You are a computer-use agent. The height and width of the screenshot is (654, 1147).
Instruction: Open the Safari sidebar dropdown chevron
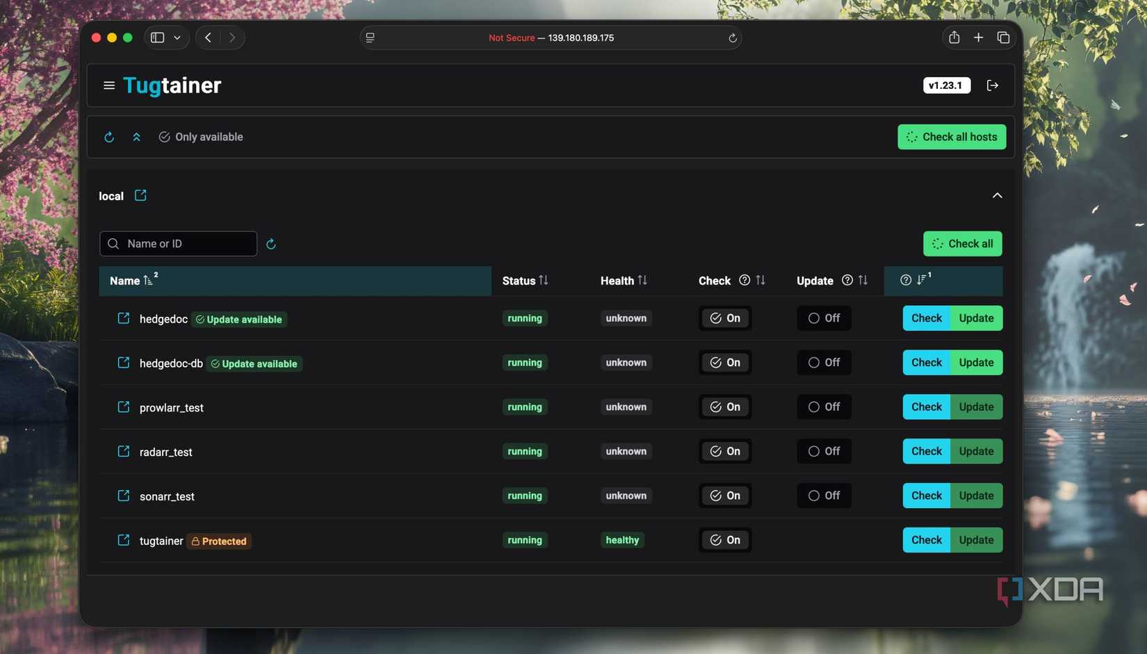[x=178, y=38]
